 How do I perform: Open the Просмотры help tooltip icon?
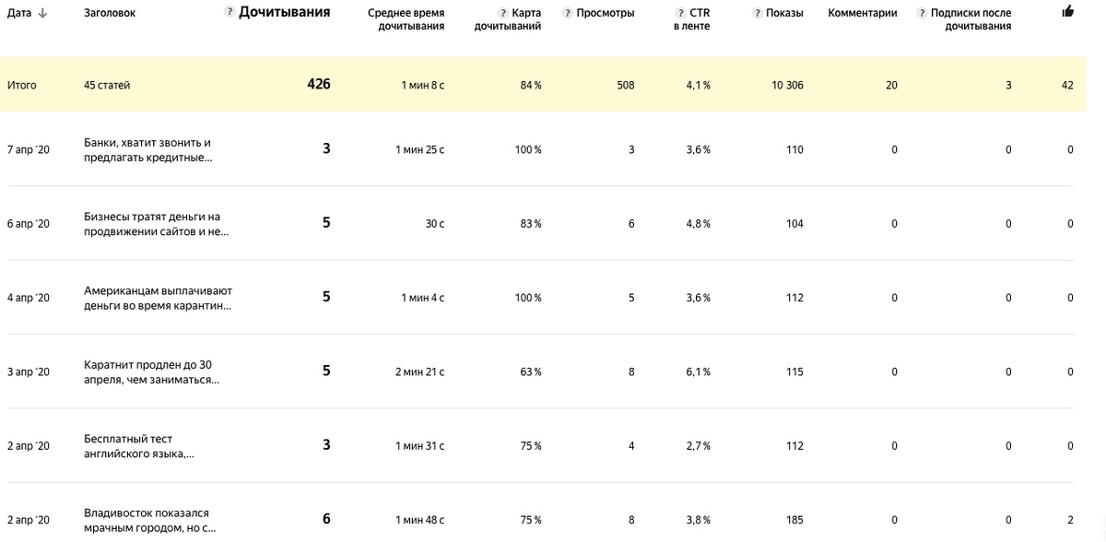pos(569,14)
